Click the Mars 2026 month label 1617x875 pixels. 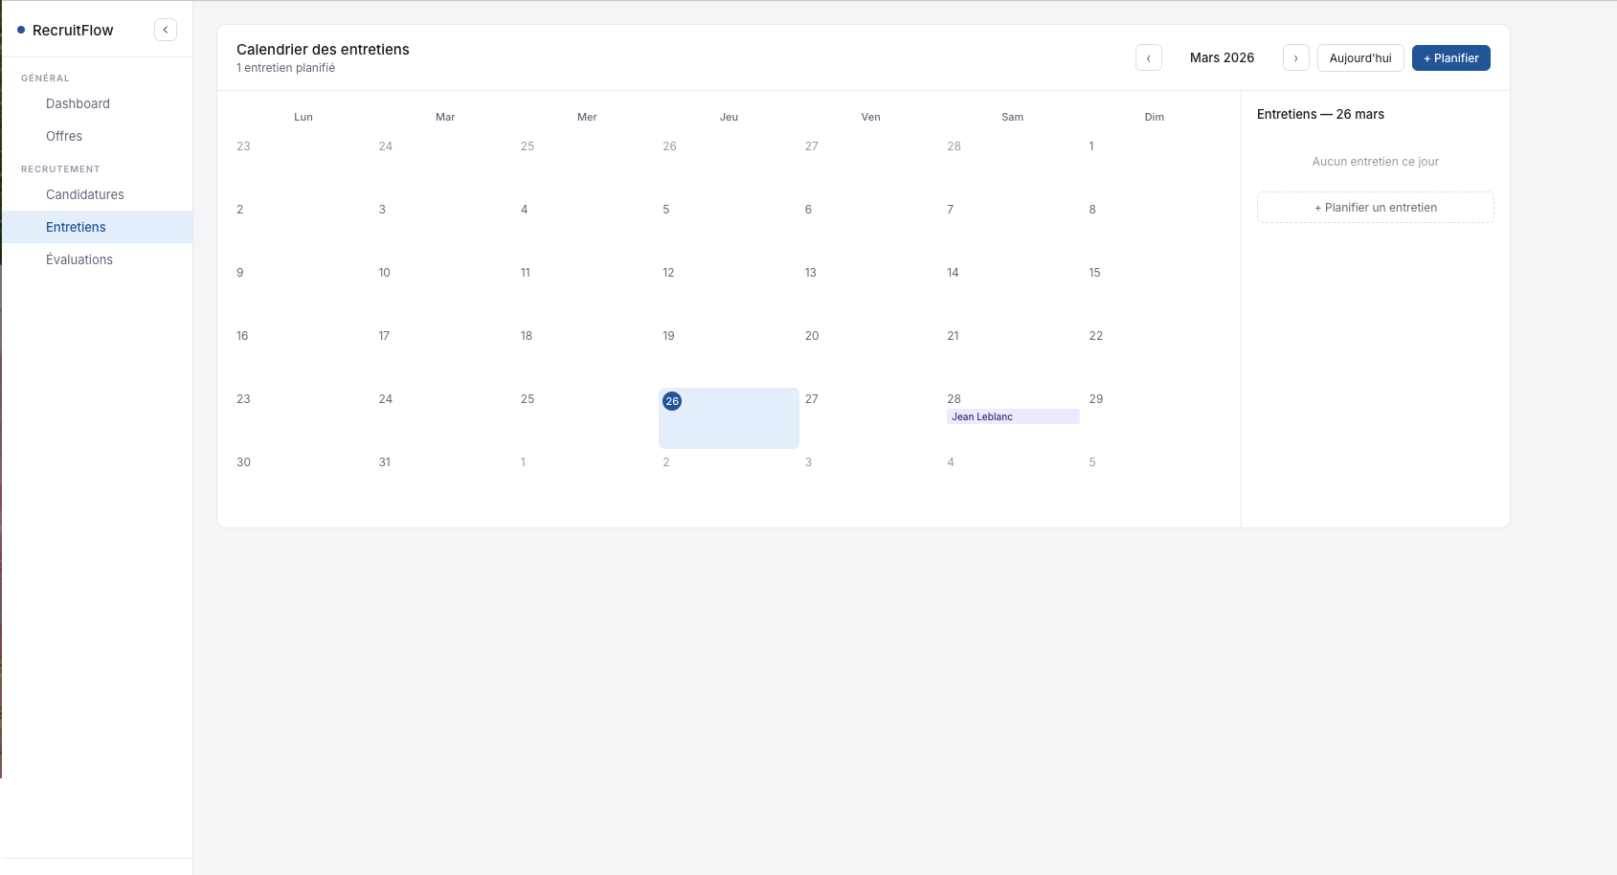[x=1222, y=57]
